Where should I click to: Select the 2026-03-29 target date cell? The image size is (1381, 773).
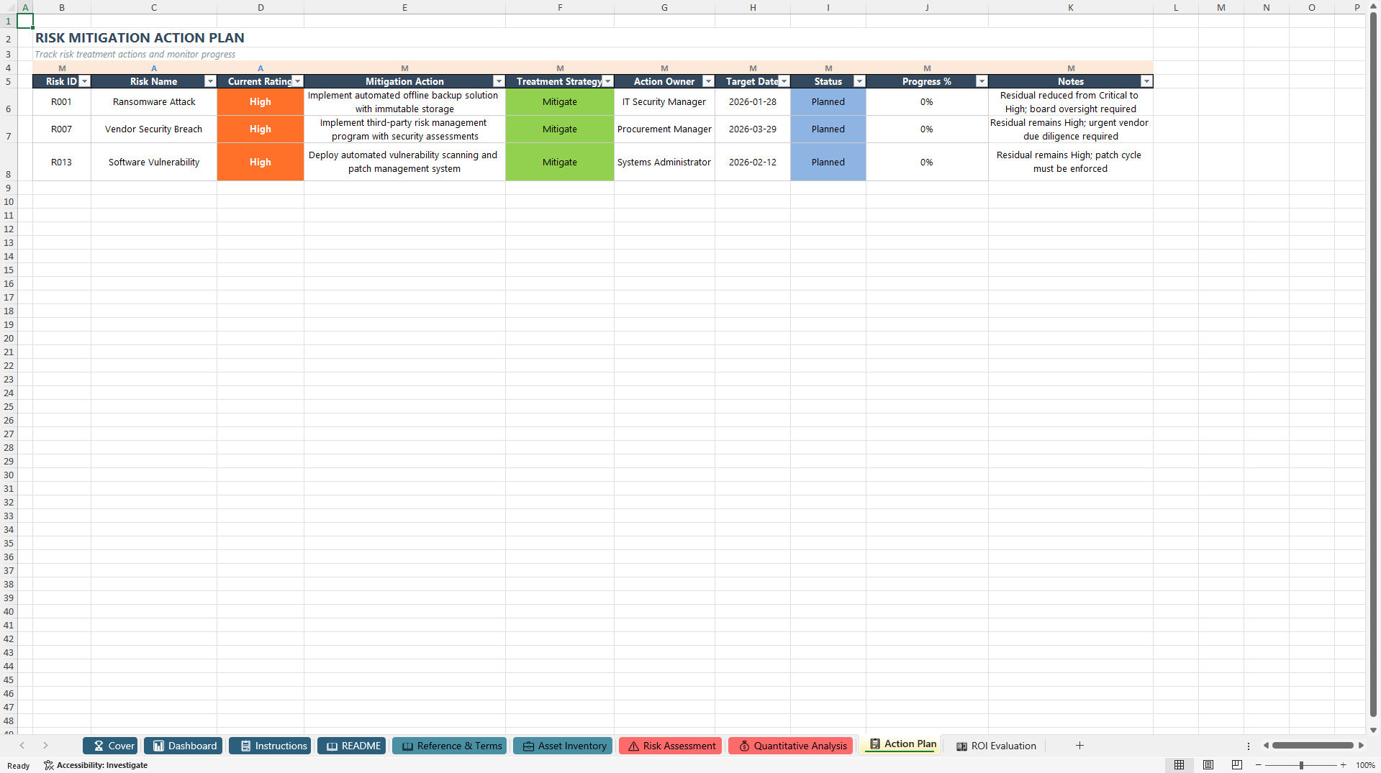[753, 129]
